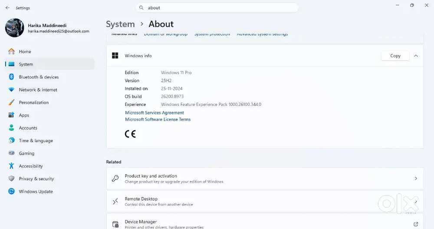
Task: Click the Device Manager external link icon
Action: (415, 224)
